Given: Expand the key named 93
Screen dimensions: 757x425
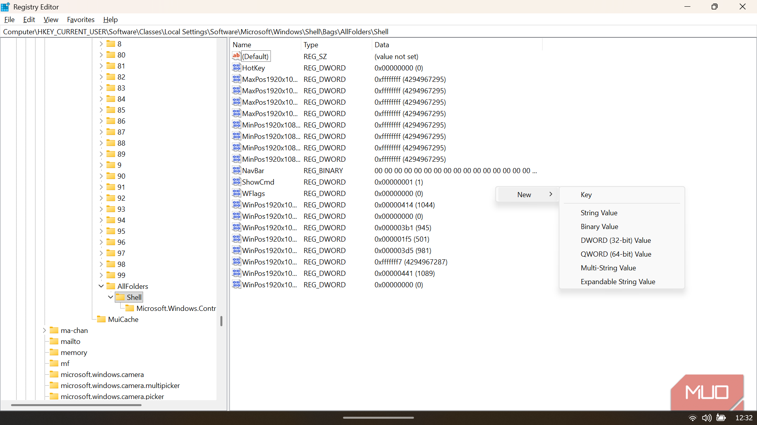Looking at the screenshot, I should pyautogui.click(x=101, y=209).
